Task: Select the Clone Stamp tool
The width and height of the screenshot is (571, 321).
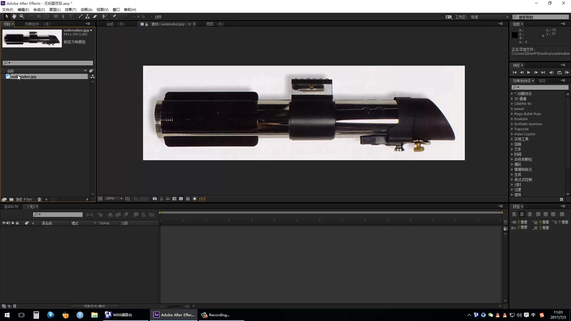Action: pos(87,17)
